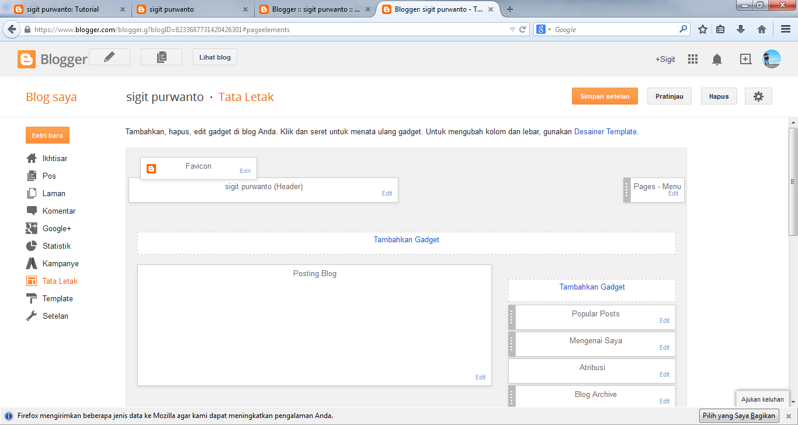Edit the Favicon gadget

(245, 171)
